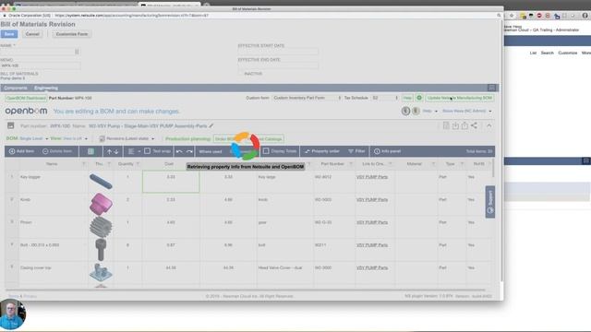This screenshot has height=332, width=591.
Task: Open the row height dropdown arrow
Action: (139, 151)
